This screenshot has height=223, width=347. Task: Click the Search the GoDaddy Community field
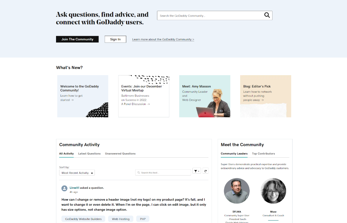210,15
